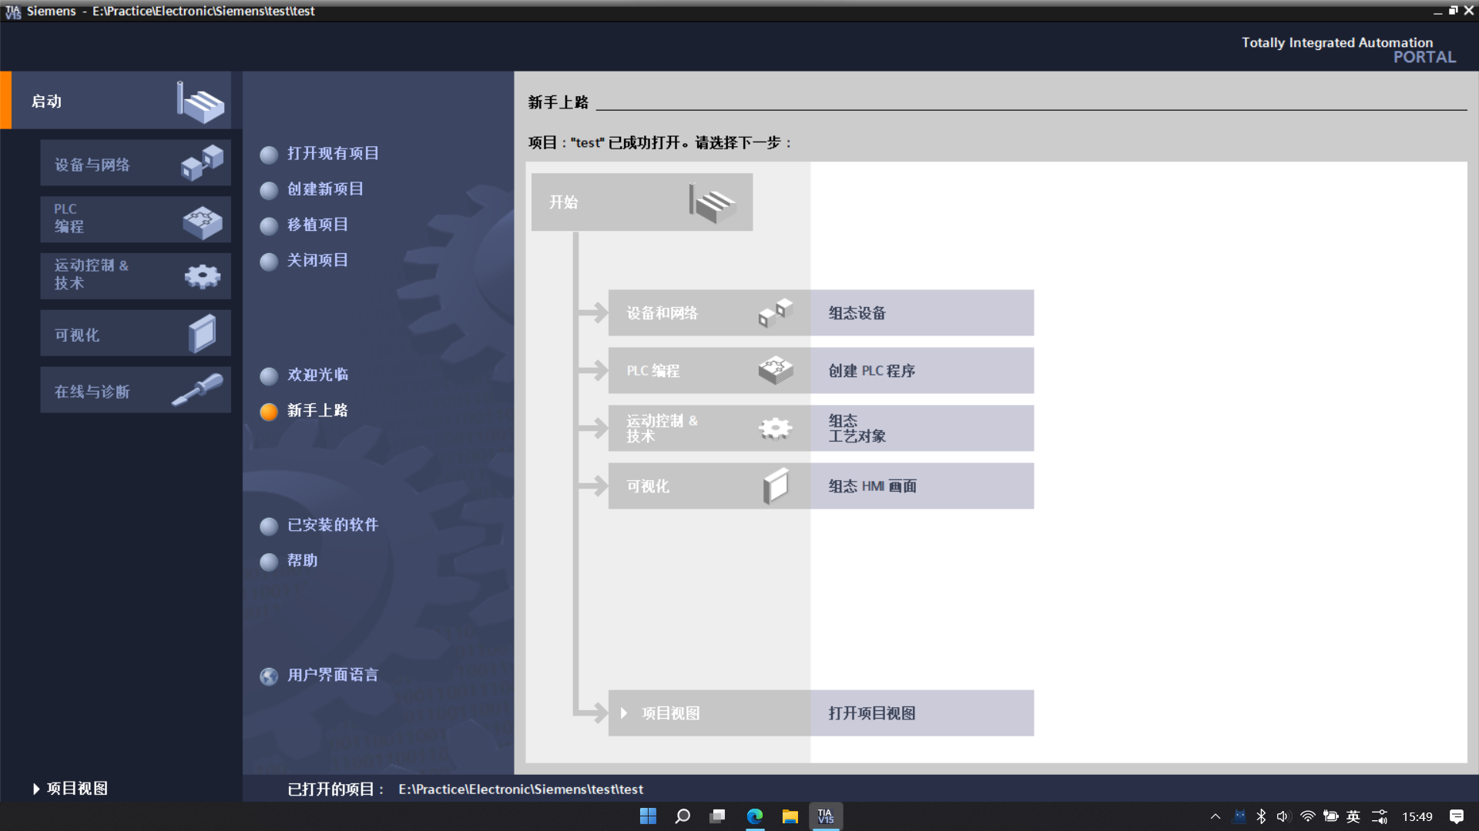Image resolution: width=1479 pixels, height=831 pixels.
Task: Click the Wi-Fi tray icon
Action: 1307,816
